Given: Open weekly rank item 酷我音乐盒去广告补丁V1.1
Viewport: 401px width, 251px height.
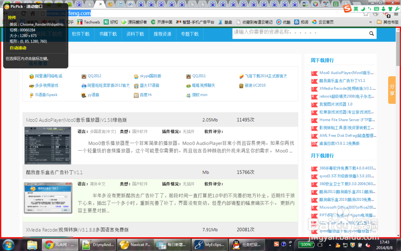Looking at the screenshot, I should (x=342, y=81).
